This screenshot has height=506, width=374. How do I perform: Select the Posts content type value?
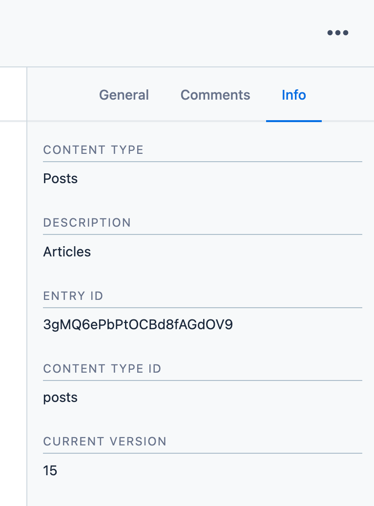tap(60, 178)
